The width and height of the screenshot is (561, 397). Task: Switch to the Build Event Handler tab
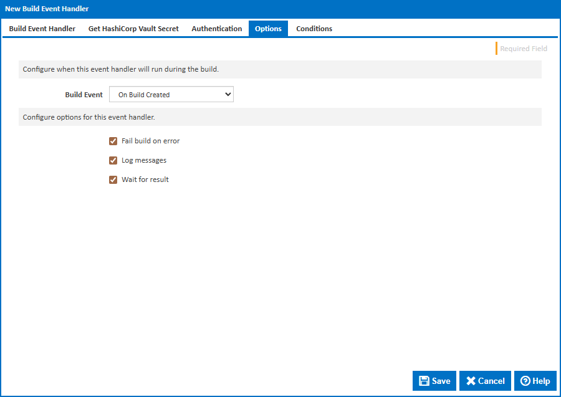pos(42,29)
